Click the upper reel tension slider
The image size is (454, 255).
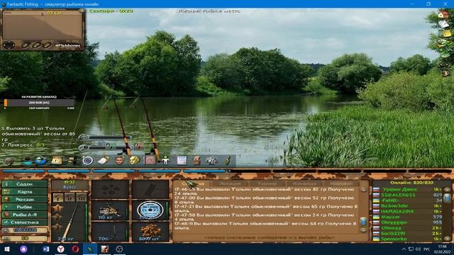coord(105,137)
